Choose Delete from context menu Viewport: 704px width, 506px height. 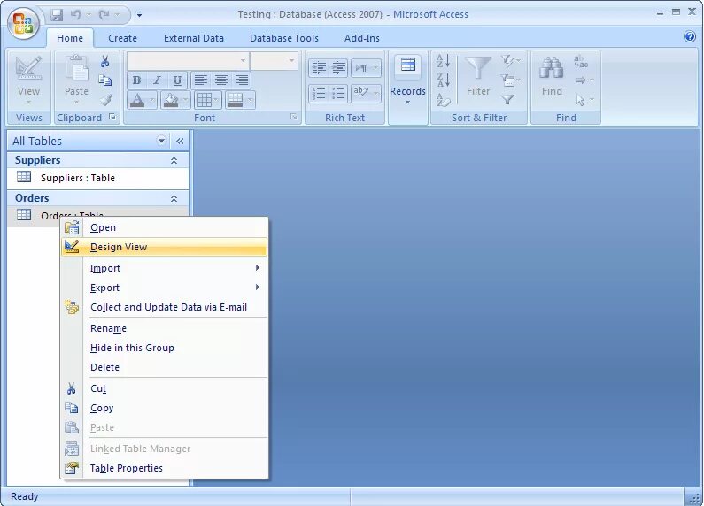pyautogui.click(x=165, y=367)
